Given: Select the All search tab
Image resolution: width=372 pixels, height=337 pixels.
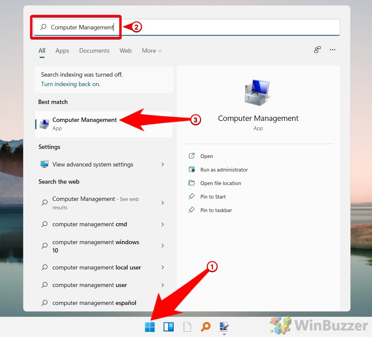Looking at the screenshot, I should click(42, 51).
